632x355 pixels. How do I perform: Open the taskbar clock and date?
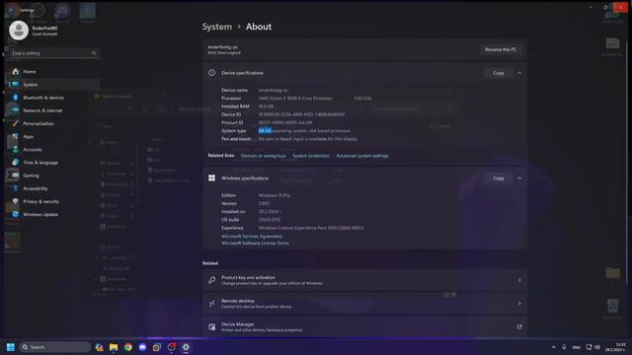(616, 347)
